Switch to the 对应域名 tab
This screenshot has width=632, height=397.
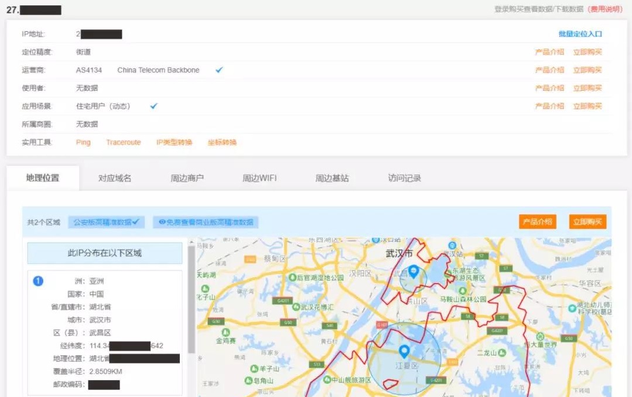[x=115, y=178]
